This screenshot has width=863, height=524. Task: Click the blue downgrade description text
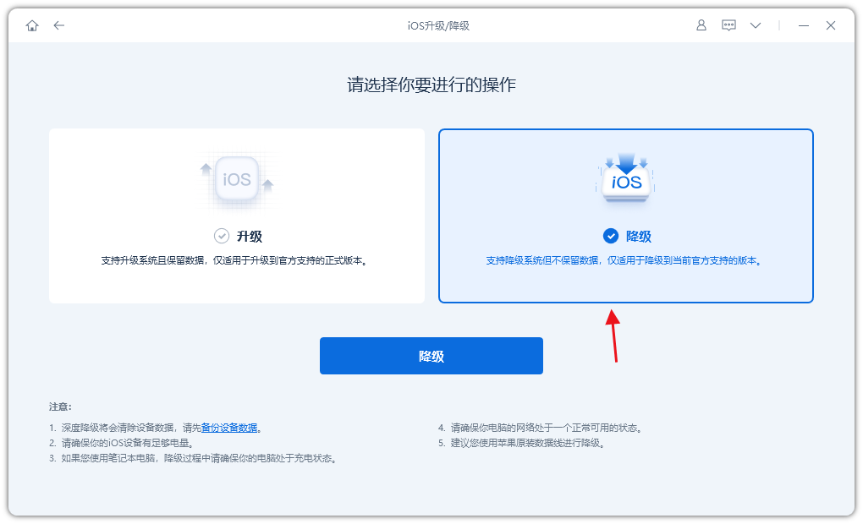(x=625, y=264)
